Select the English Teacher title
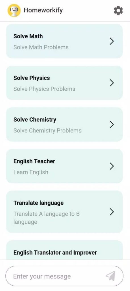This screenshot has width=130, height=291. pyautogui.click(x=34, y=161)
